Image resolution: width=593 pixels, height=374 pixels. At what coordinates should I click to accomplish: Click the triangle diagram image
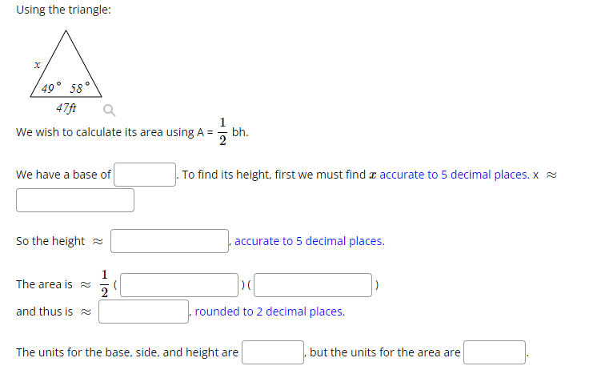(66, 72)
